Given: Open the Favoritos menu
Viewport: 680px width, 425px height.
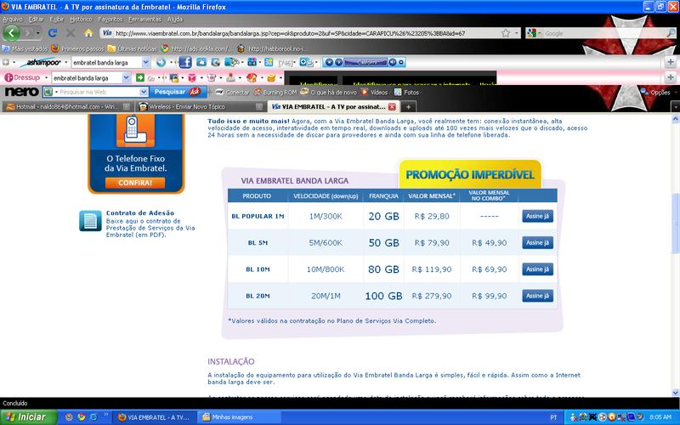Looking at the screenshot, I should [110, 19].
